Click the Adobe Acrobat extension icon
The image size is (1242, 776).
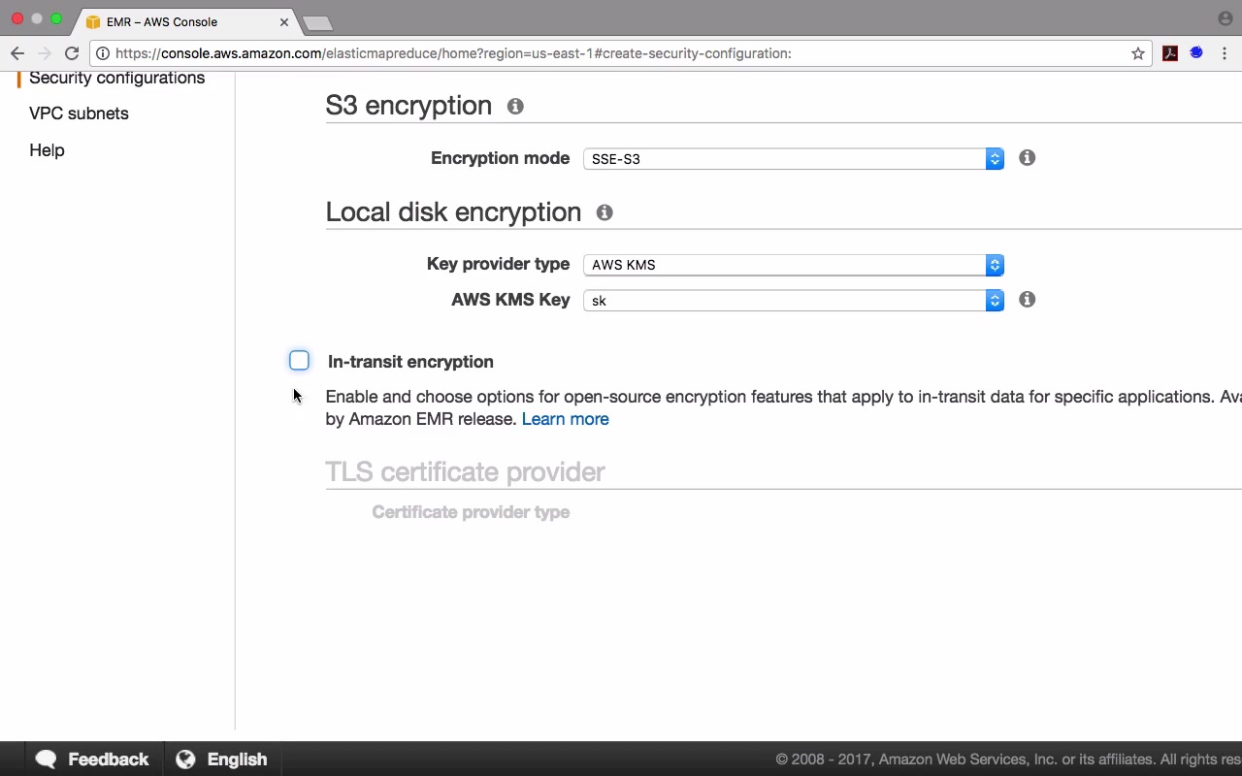(x=1170, y=53)
